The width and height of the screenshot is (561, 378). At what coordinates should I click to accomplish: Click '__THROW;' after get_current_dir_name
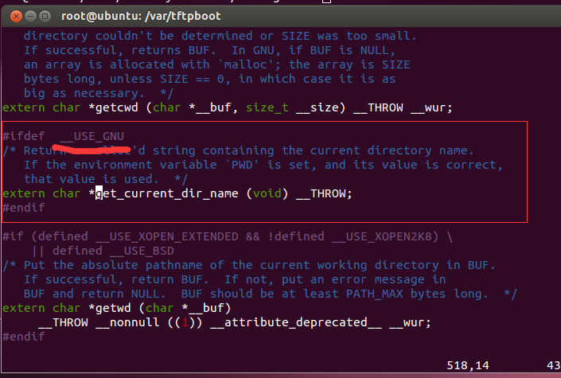[324, 193]
